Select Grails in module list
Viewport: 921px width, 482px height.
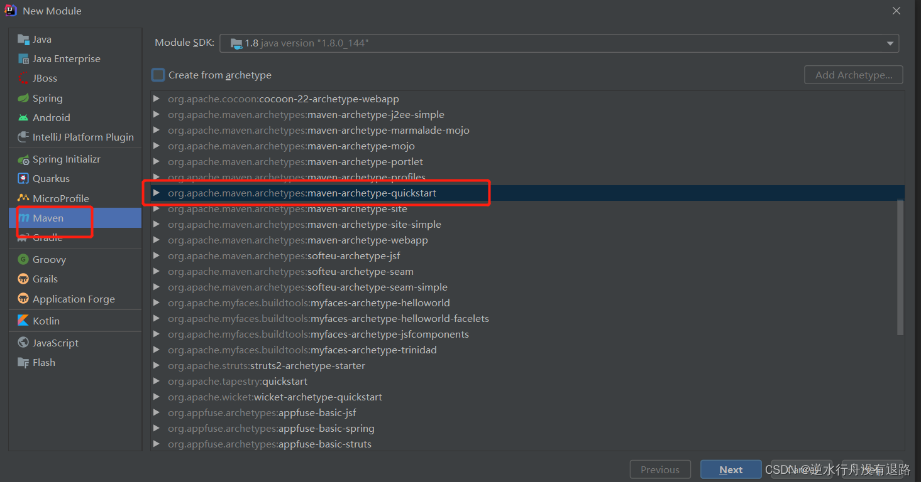point(75,279)
